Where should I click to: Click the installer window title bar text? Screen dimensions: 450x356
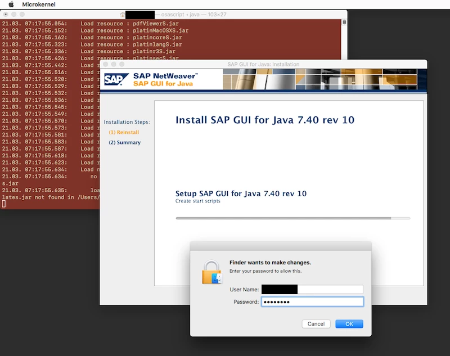pos(263,64)
